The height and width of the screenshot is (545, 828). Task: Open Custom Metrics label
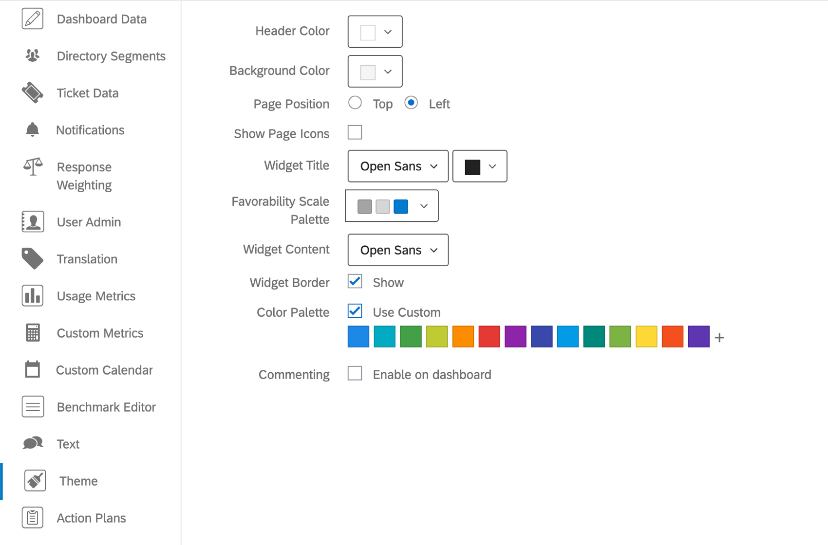point(100,333)
